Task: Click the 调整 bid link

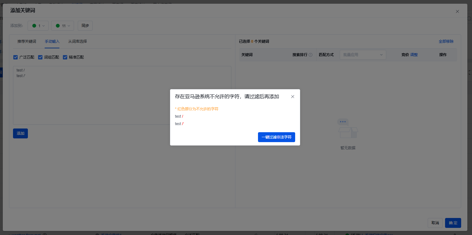Action: coord(414,55)
